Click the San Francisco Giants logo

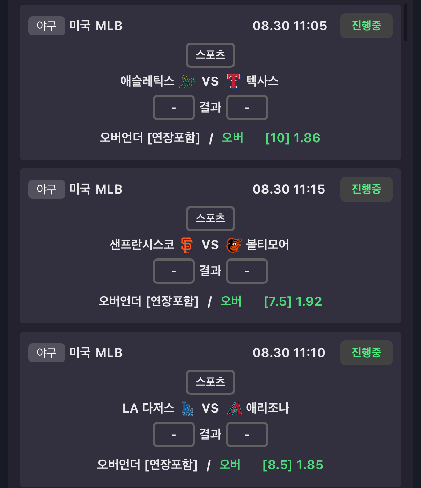[187, 245]
